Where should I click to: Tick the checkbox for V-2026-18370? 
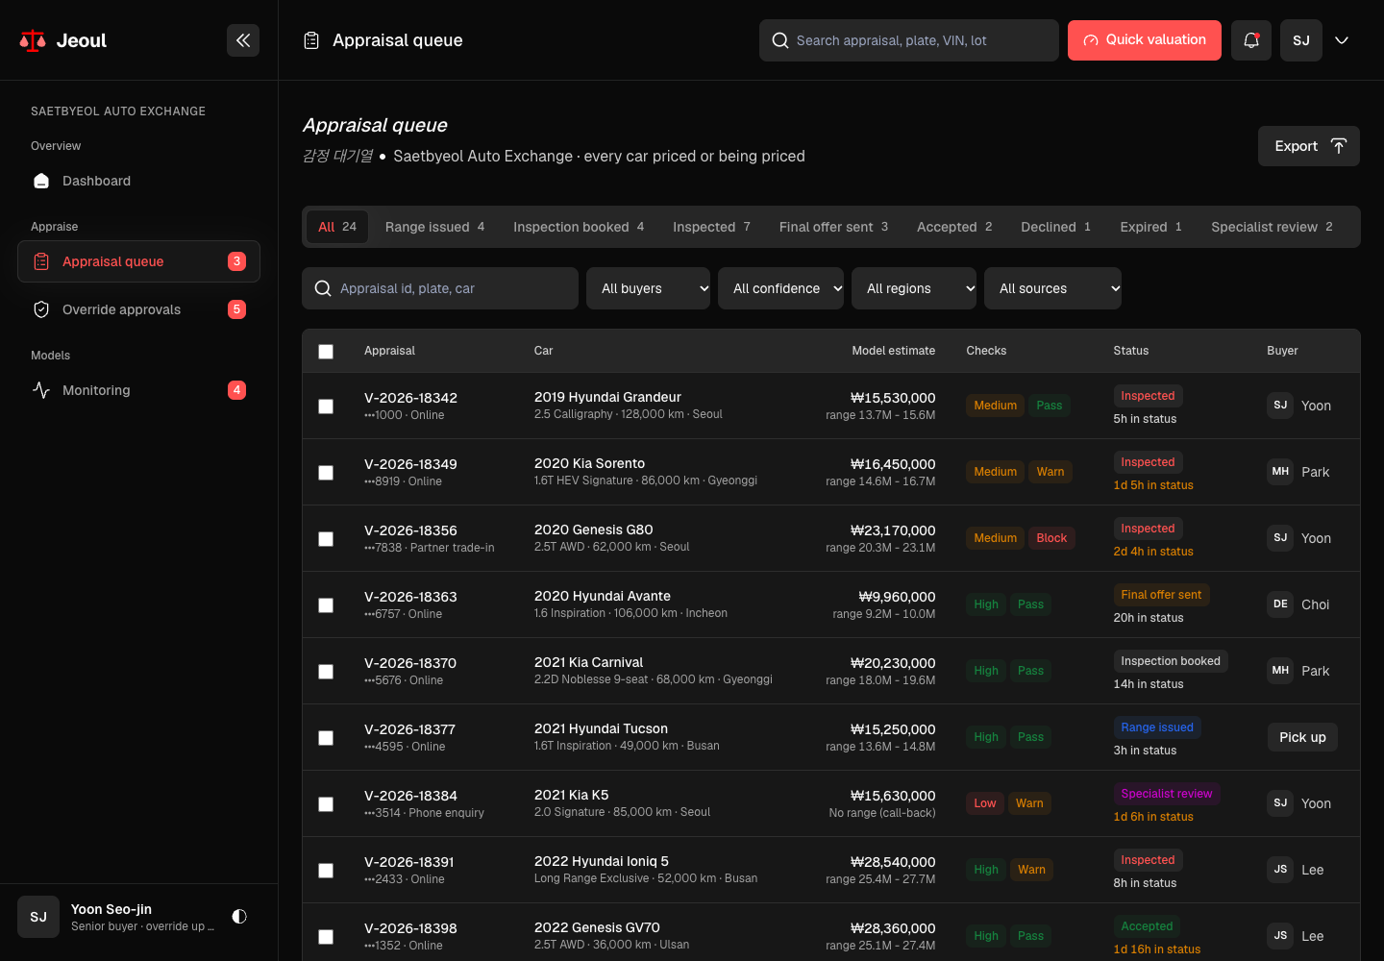point(326,672)
